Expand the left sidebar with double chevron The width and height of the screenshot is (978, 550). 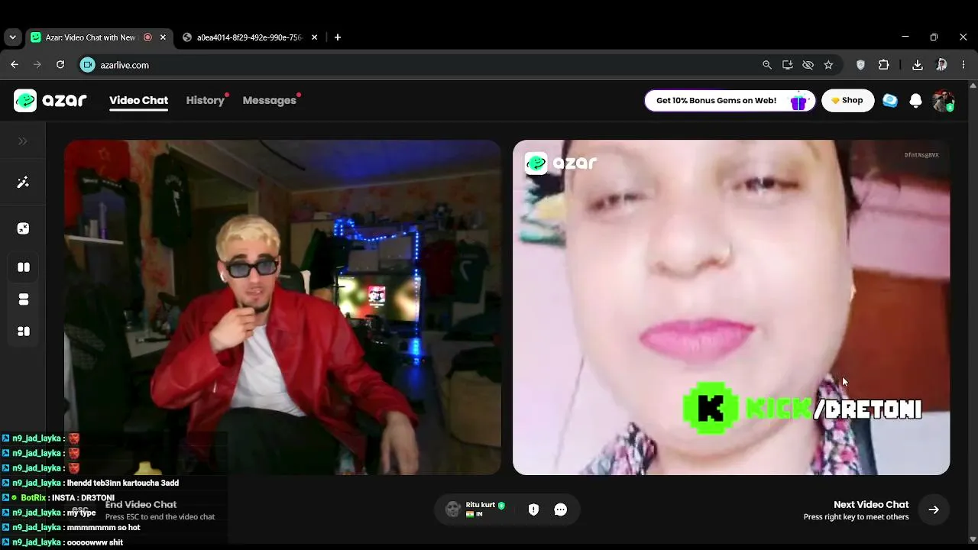[23, 141]
